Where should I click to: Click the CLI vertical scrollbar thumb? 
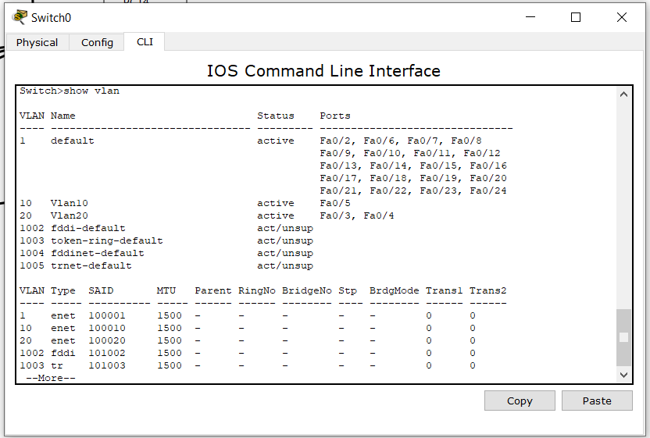click(623, 337)
